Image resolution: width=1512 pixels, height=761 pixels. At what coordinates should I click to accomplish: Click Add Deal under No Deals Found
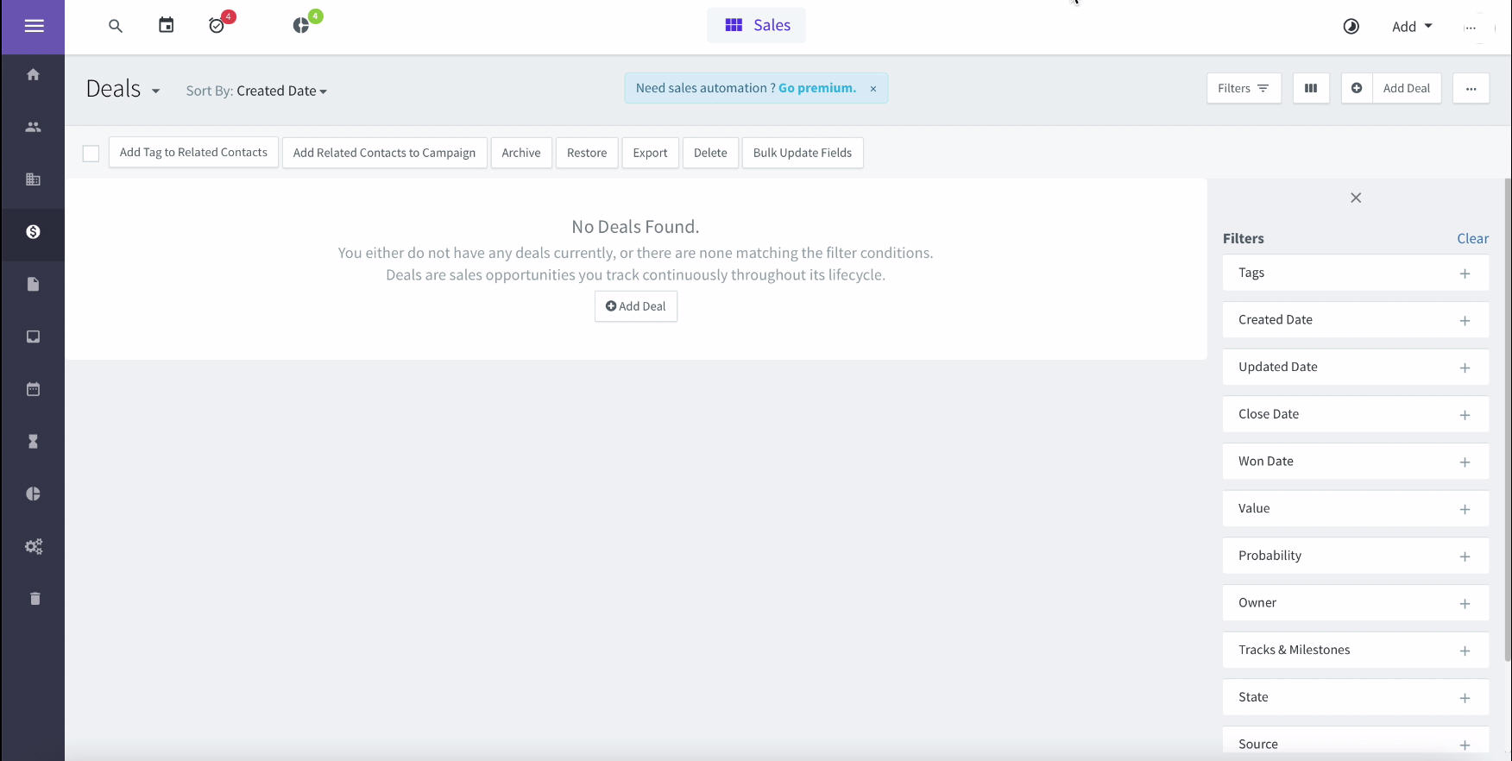tap(636, 306)
